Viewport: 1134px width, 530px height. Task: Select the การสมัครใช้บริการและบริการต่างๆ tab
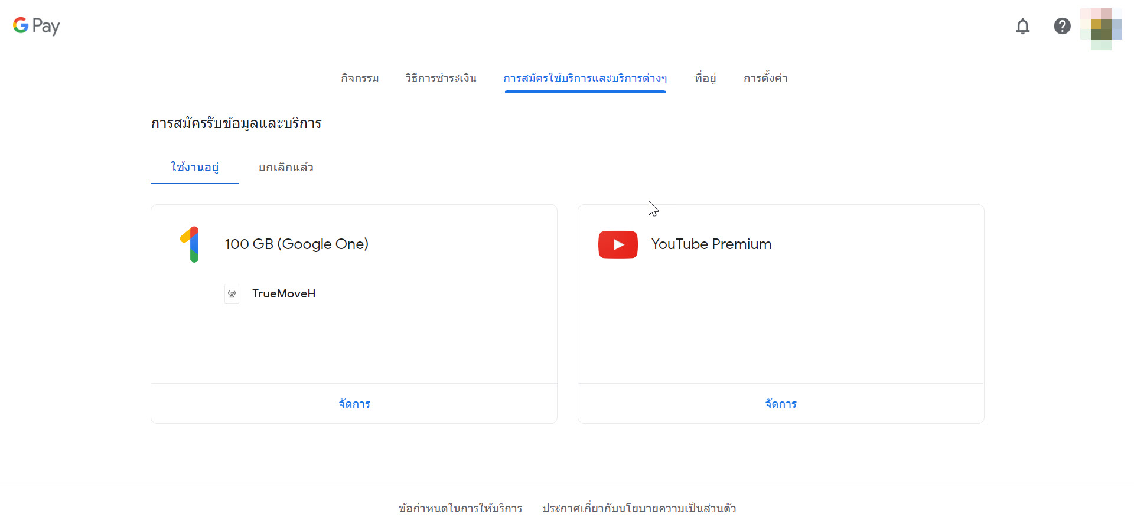point(585,78)
